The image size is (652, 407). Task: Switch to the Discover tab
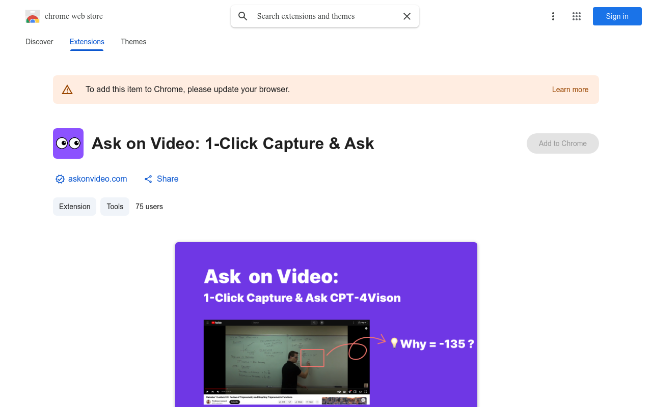tap(39, 42)
